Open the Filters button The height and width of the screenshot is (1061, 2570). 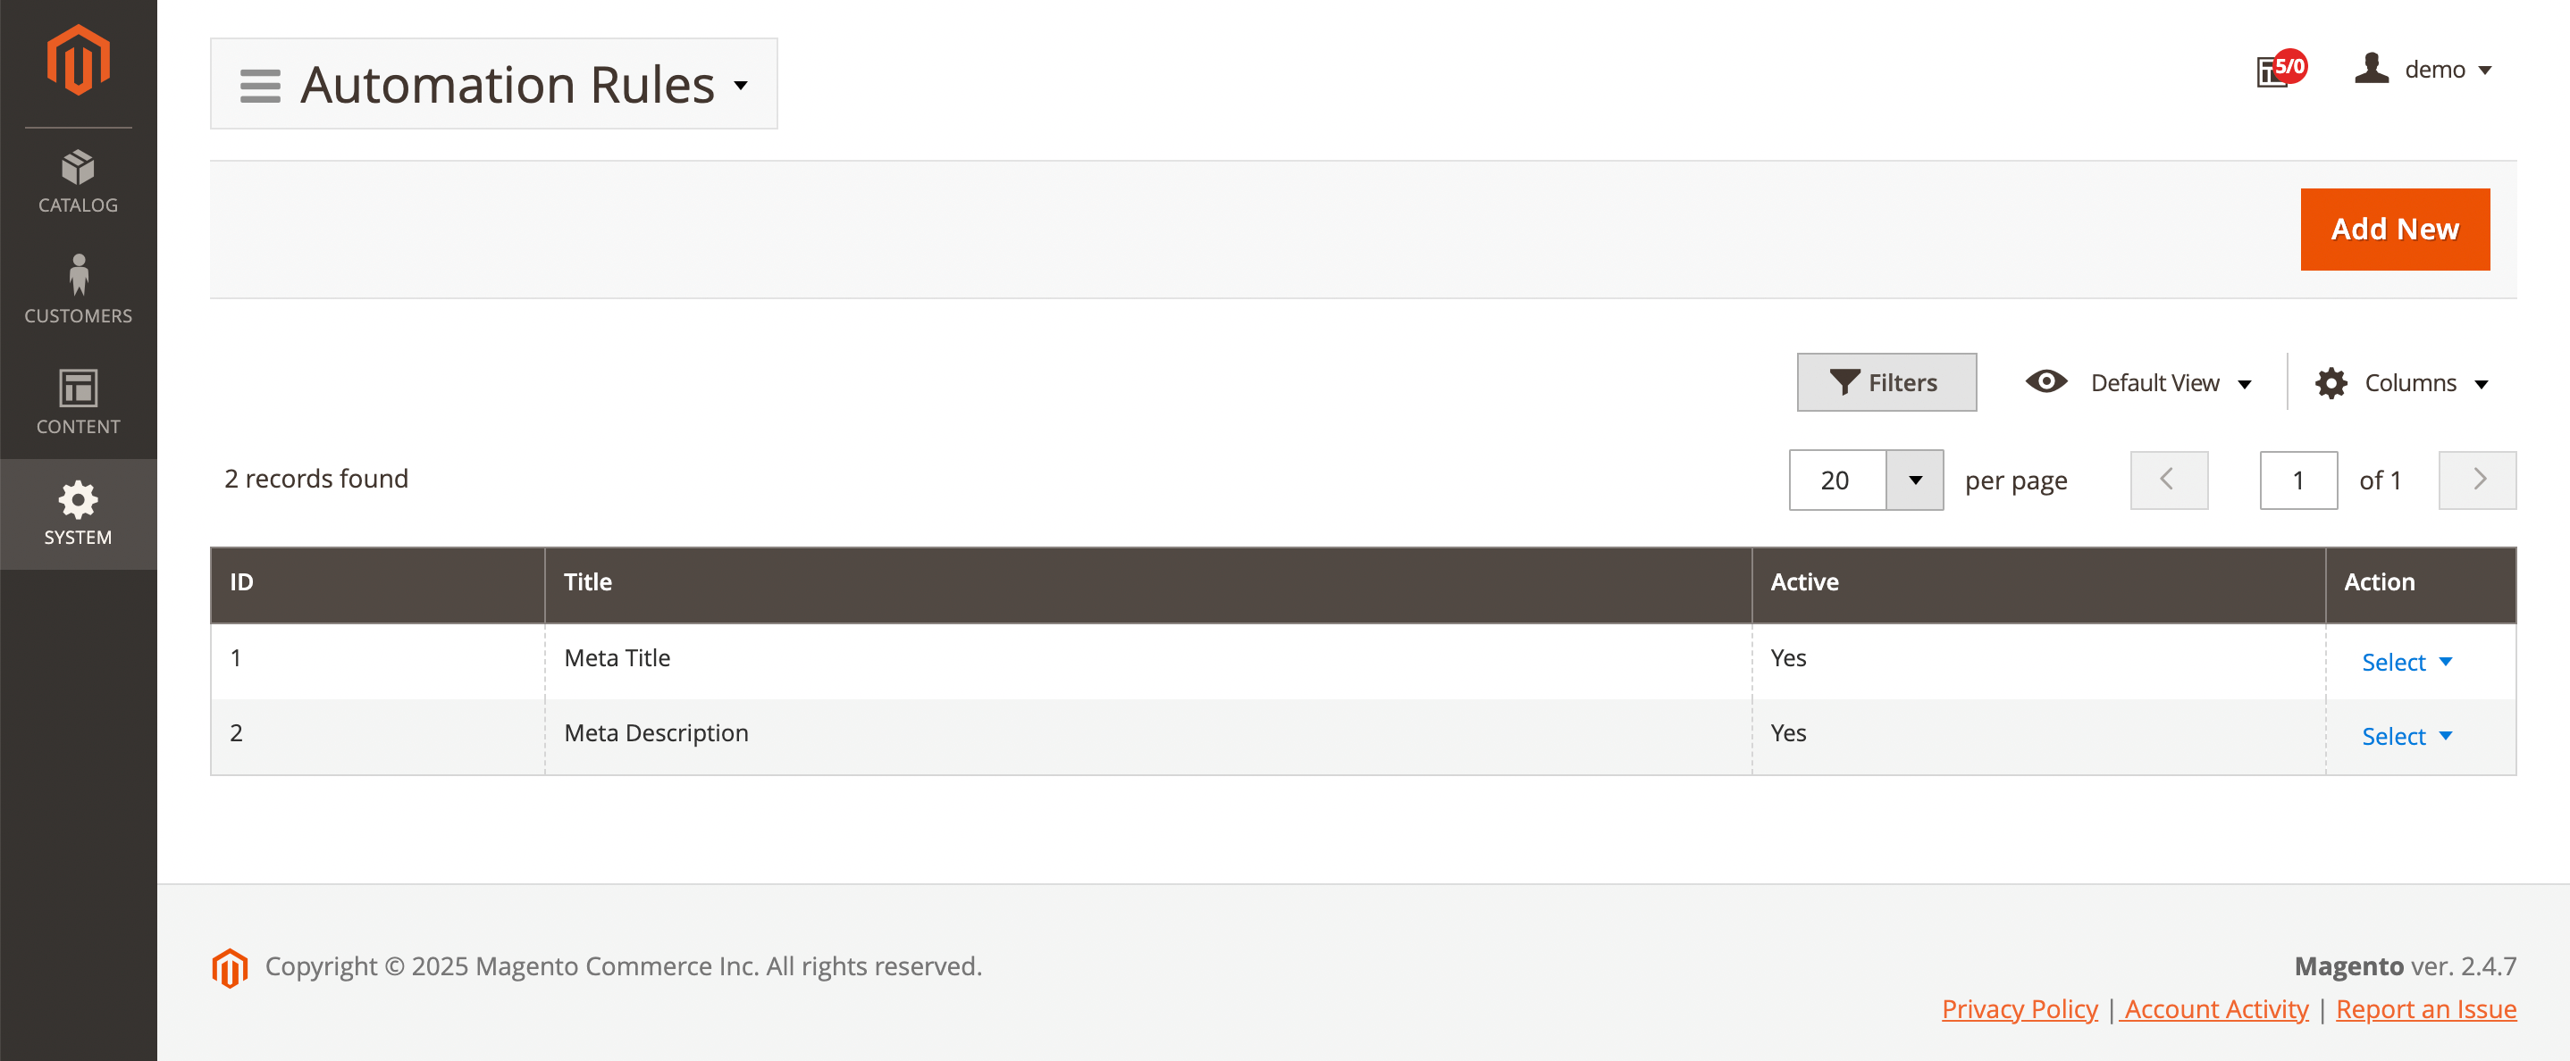(1886, 382)
